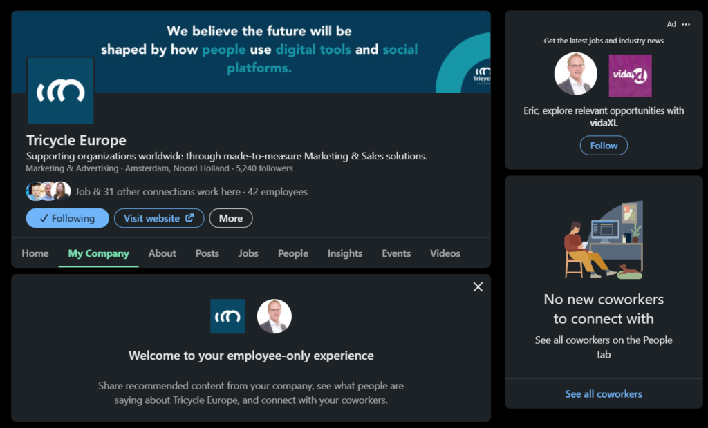
Task: Open the Jobs tab
Action: [x=248, y=253]
